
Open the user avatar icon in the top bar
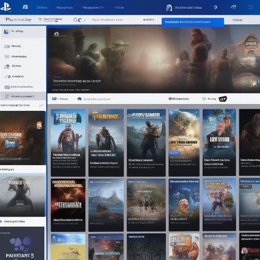pos(169,8)
